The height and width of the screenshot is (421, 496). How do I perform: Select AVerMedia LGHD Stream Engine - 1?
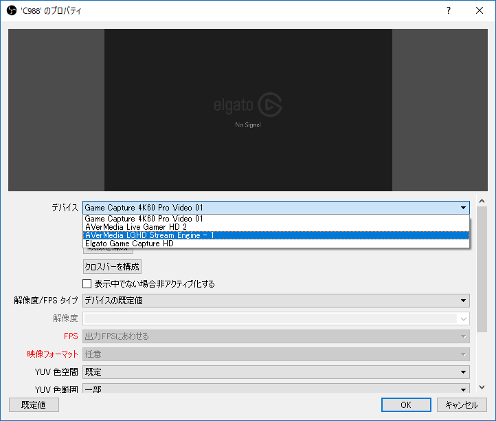276,235
